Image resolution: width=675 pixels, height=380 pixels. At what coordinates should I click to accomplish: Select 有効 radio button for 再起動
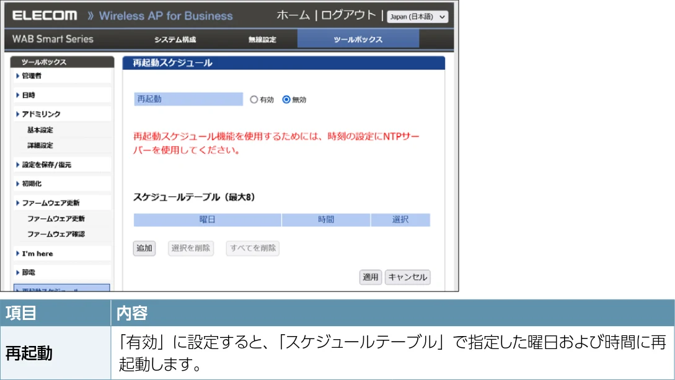(254, 100)
